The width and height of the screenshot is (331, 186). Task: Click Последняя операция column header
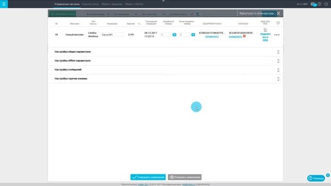coord(151,23)
